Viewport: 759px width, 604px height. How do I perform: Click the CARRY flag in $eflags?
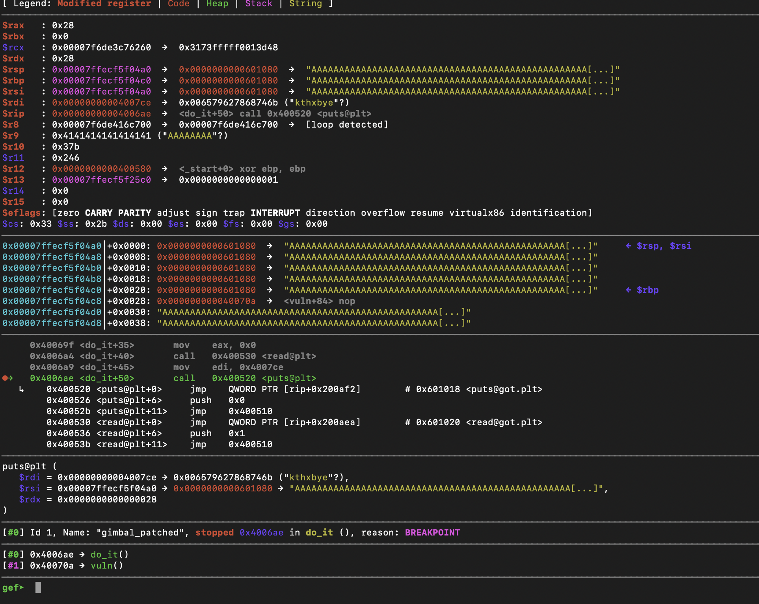point(99,213)
